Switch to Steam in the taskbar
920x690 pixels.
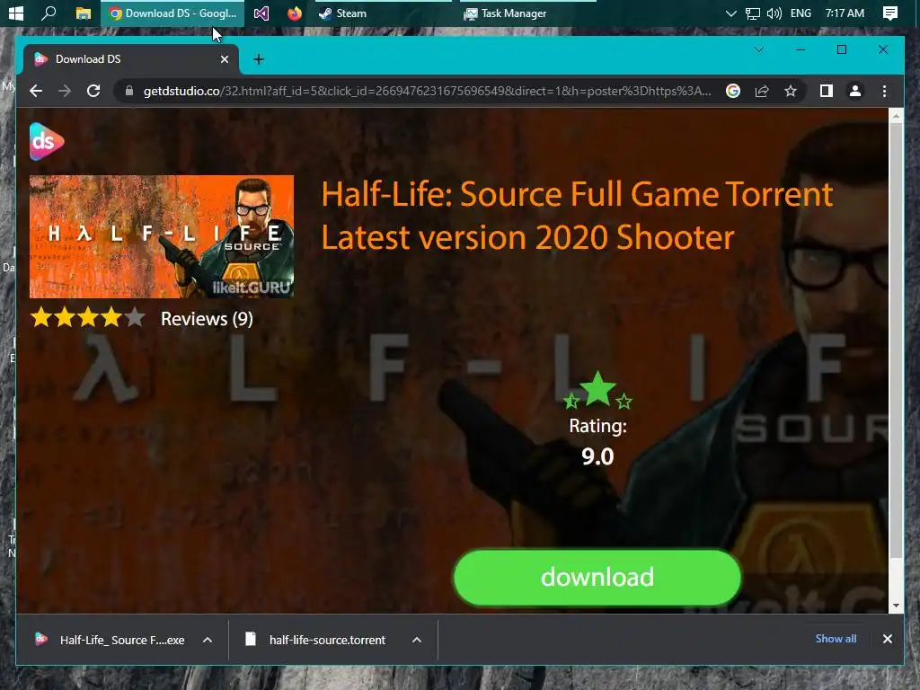click(342, 13)
